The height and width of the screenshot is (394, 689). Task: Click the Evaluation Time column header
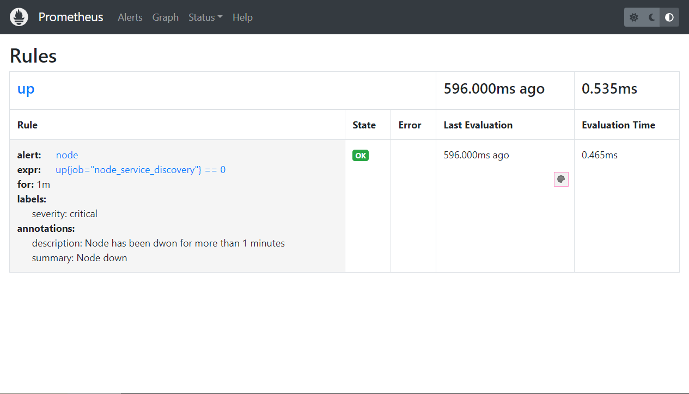(x=618, y=125)
